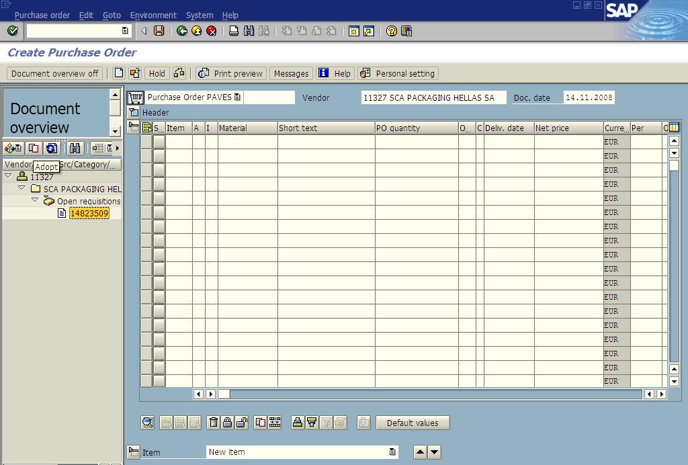This screenshot has height=465, width=688.
Task: Click the Doc. date field
Action: [x=589, y=97]
